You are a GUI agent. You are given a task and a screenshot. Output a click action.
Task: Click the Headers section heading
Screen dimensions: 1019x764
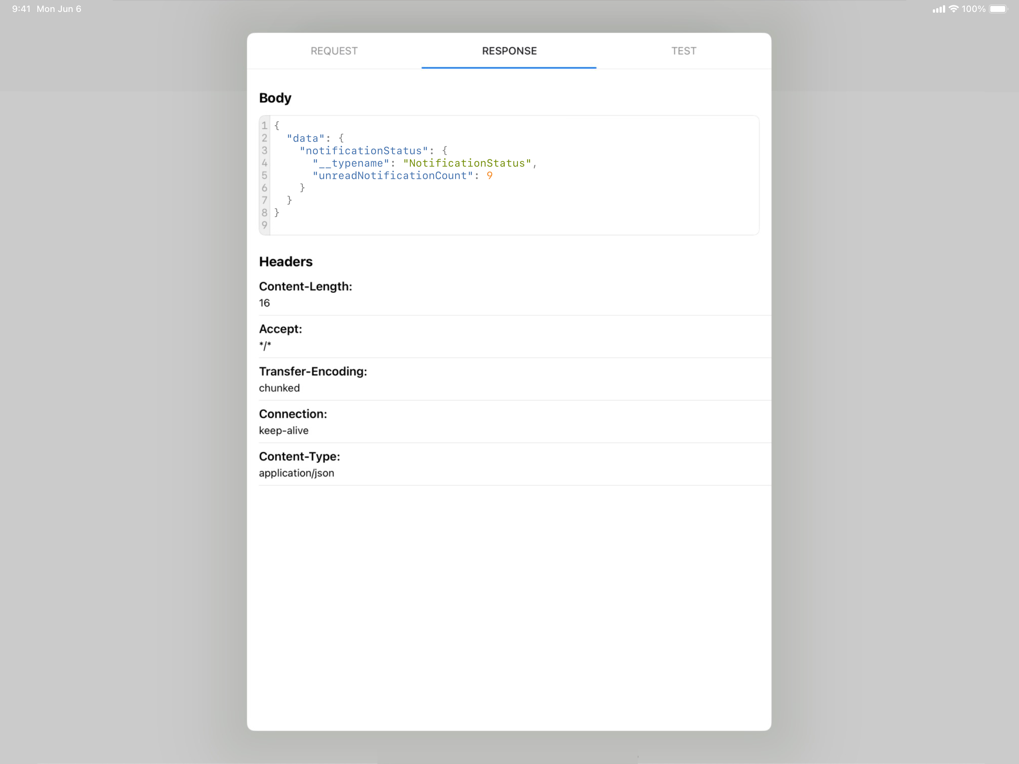[x=286, y=261]
